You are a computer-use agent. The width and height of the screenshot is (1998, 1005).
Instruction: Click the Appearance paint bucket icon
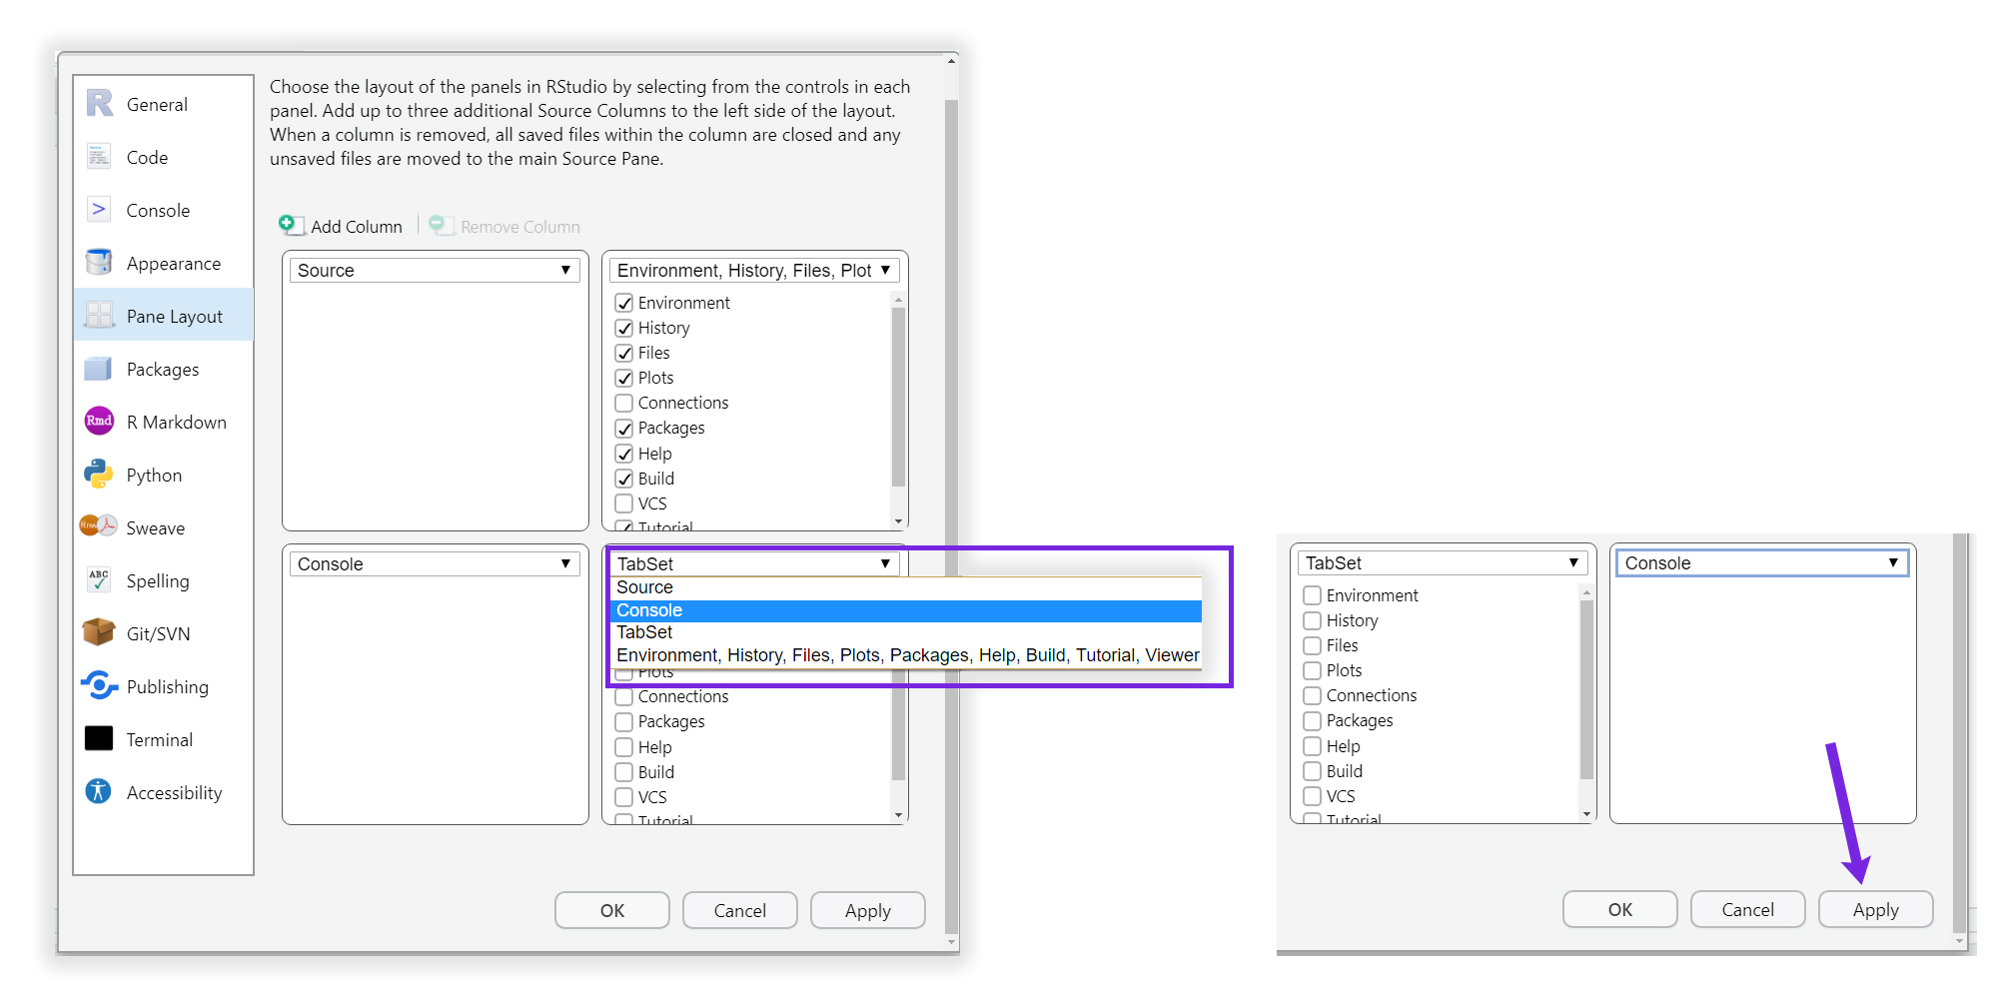pyautogui.click(x=99, y=262)
